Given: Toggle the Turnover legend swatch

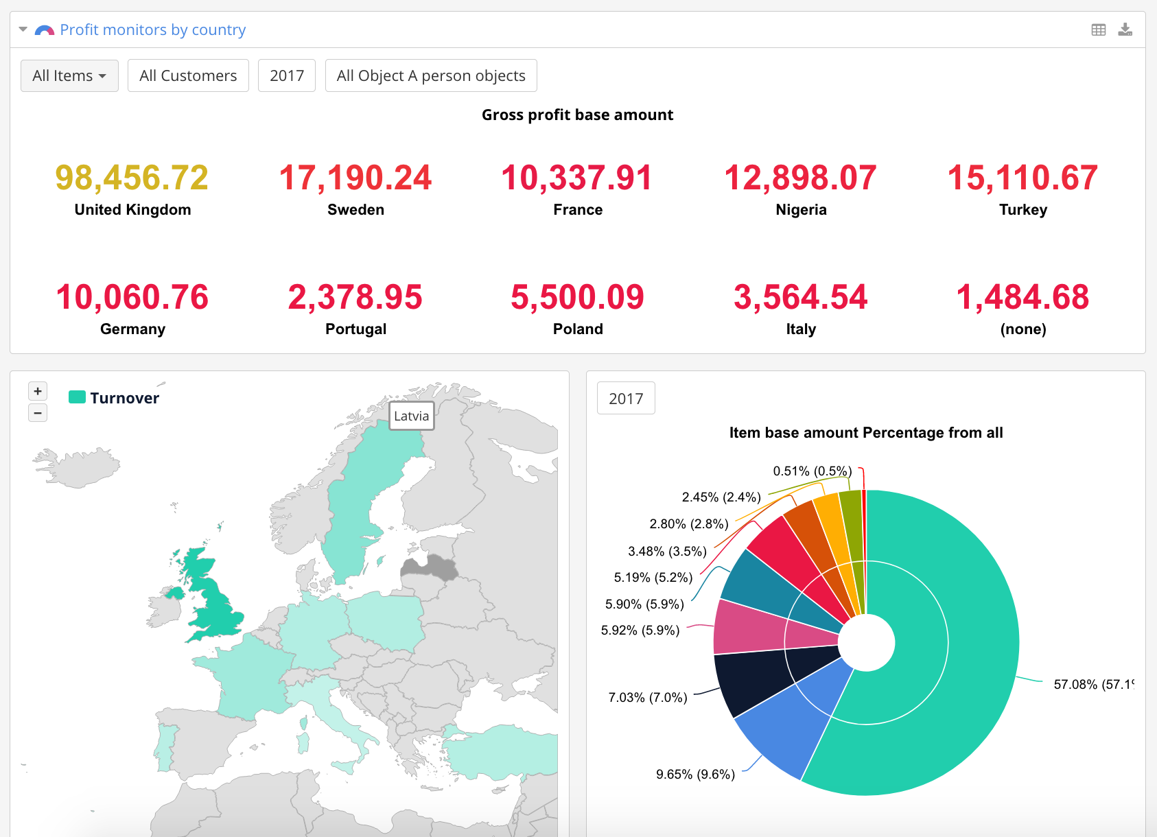Looking at the screenshot, I should point(77,397).
